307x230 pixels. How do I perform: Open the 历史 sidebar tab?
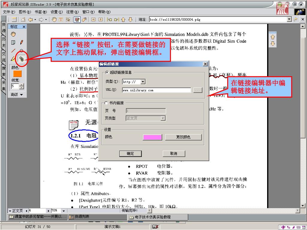4,42
